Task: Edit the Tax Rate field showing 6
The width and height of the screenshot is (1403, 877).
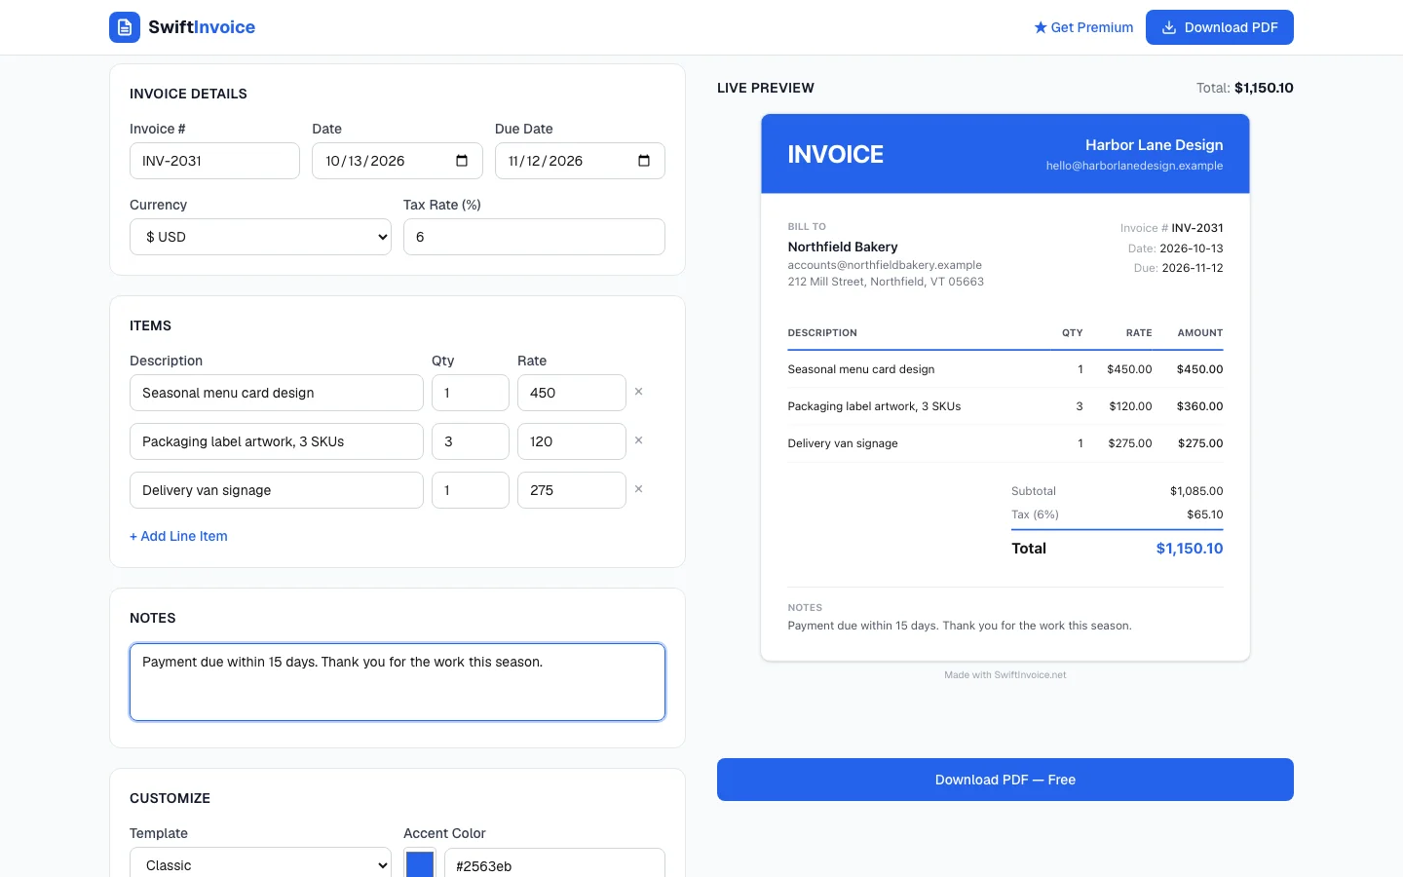Action: click(534, 237)
